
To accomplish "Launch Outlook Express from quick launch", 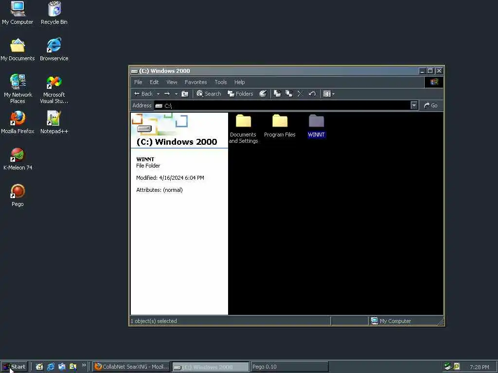I will tap(62, 367).
